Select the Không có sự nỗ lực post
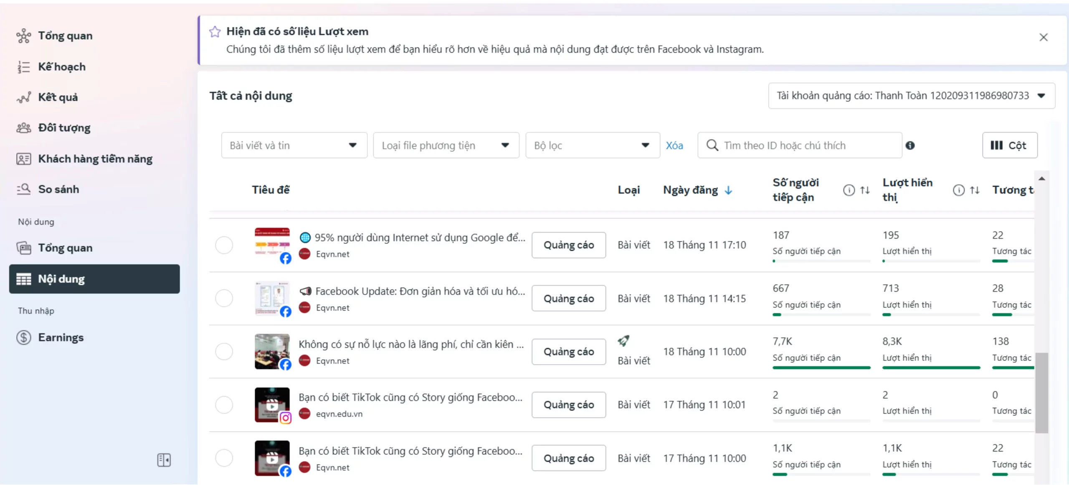This screenshot has height=485, width=1069. point(224,351)
